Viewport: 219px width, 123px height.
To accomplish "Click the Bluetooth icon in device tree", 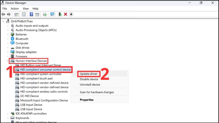I will coord(12,39).
